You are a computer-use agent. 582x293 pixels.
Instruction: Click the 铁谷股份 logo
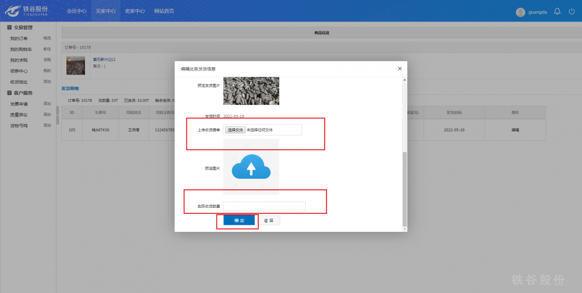coord(27,11)
